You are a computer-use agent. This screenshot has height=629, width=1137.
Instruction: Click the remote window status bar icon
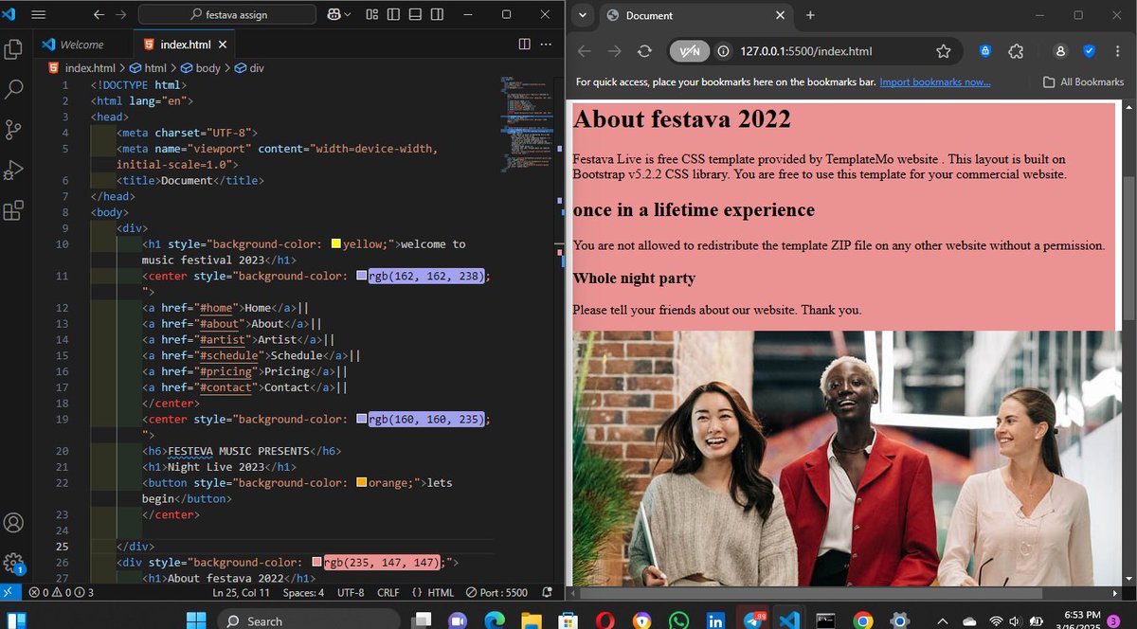(x=9, y=592)
